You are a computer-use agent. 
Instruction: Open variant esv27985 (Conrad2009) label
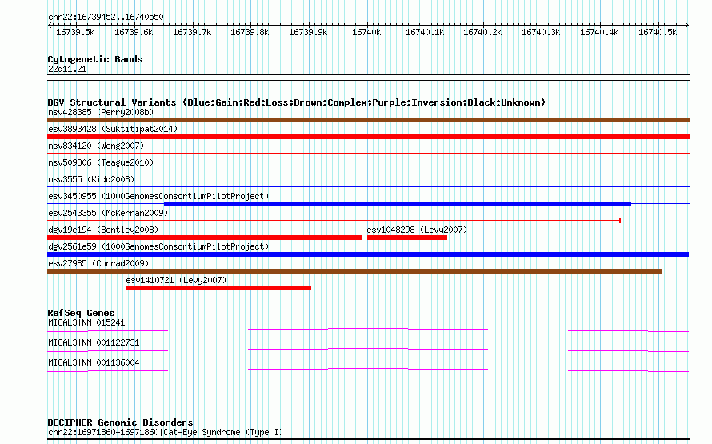98,263
